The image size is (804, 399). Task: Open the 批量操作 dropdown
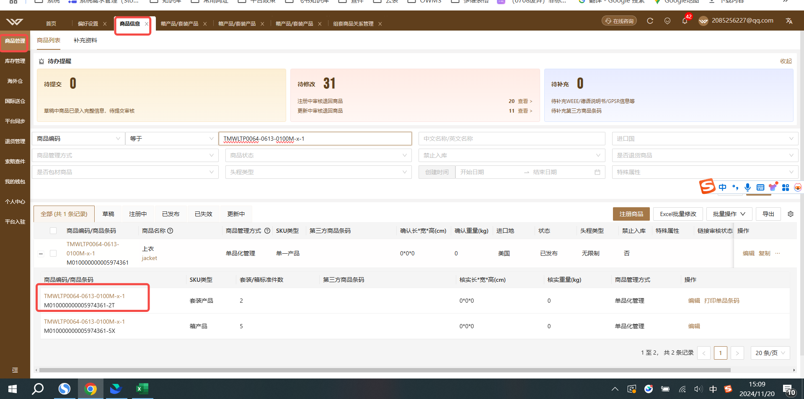[729, 214]
